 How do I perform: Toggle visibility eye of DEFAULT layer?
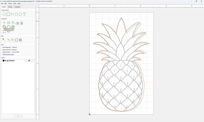tap(6, 61)
